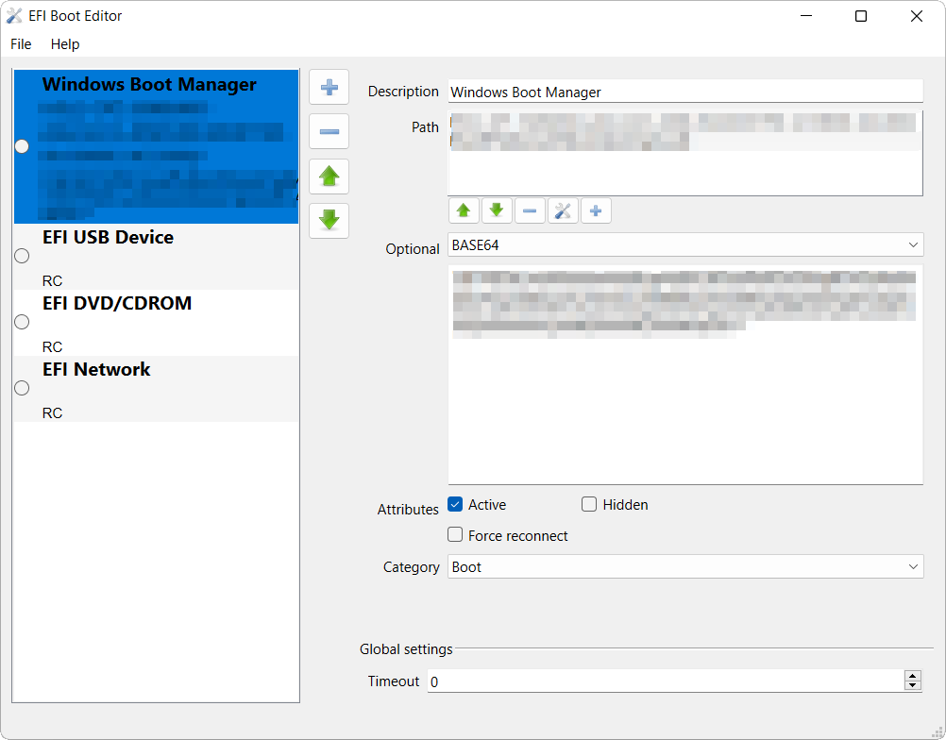946x740 pixels.
Task: Remove selected boot entry with minus button
Action: tap(329, 131)
